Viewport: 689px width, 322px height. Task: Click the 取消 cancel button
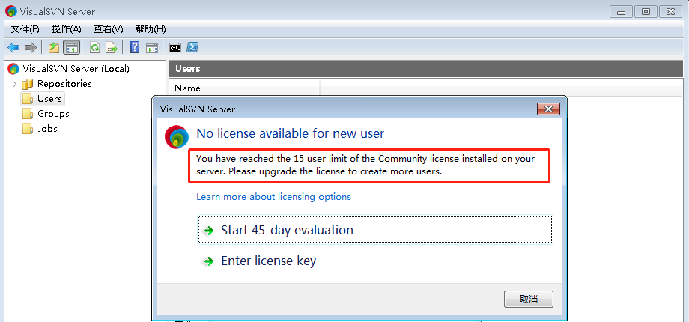coord(528,299)
